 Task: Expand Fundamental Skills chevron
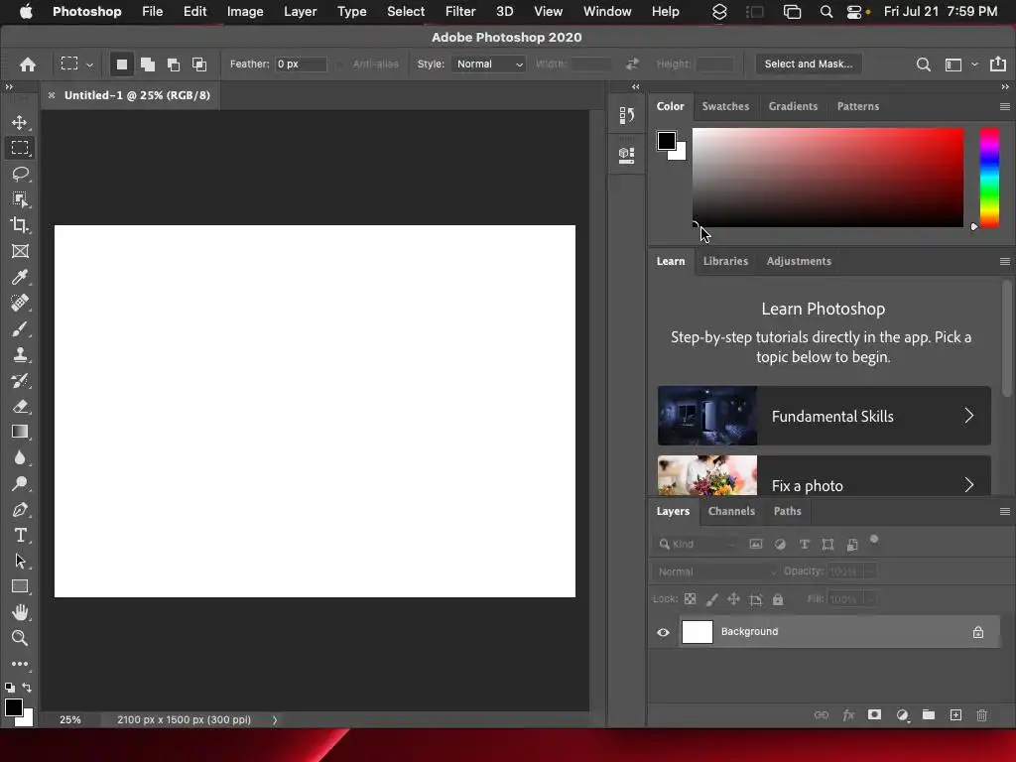tap(968, 416)
